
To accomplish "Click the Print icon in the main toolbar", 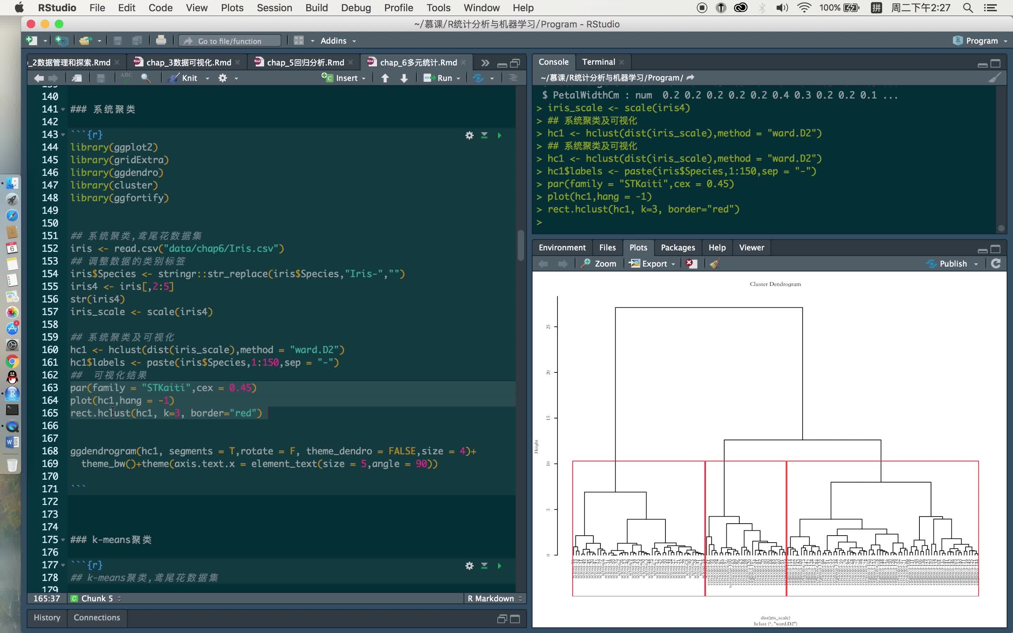I will (161, 40).
